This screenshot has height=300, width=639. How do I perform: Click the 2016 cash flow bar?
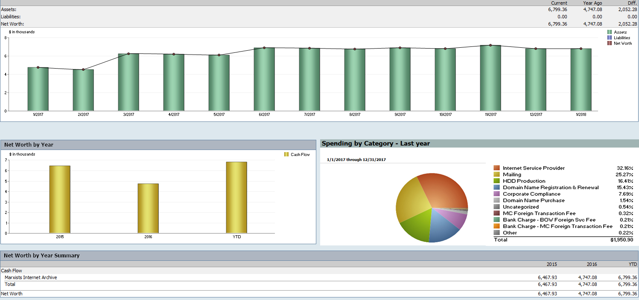pos(148,208)
